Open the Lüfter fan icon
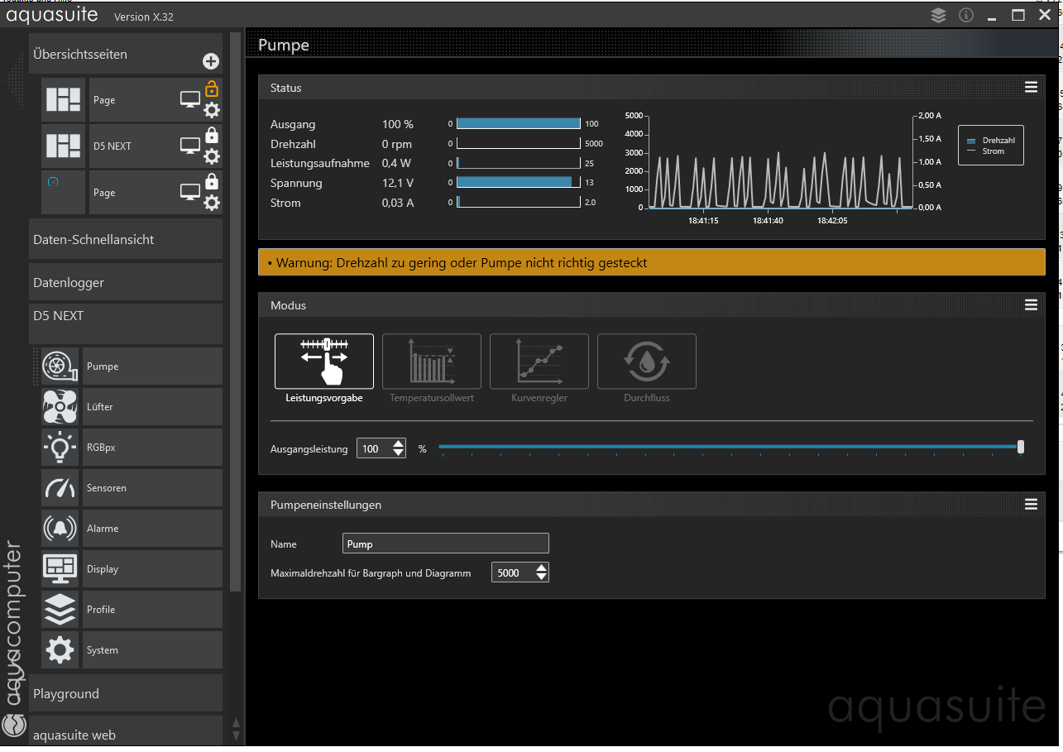Viewport: 1063px width, 752px height. click(60, 407)
